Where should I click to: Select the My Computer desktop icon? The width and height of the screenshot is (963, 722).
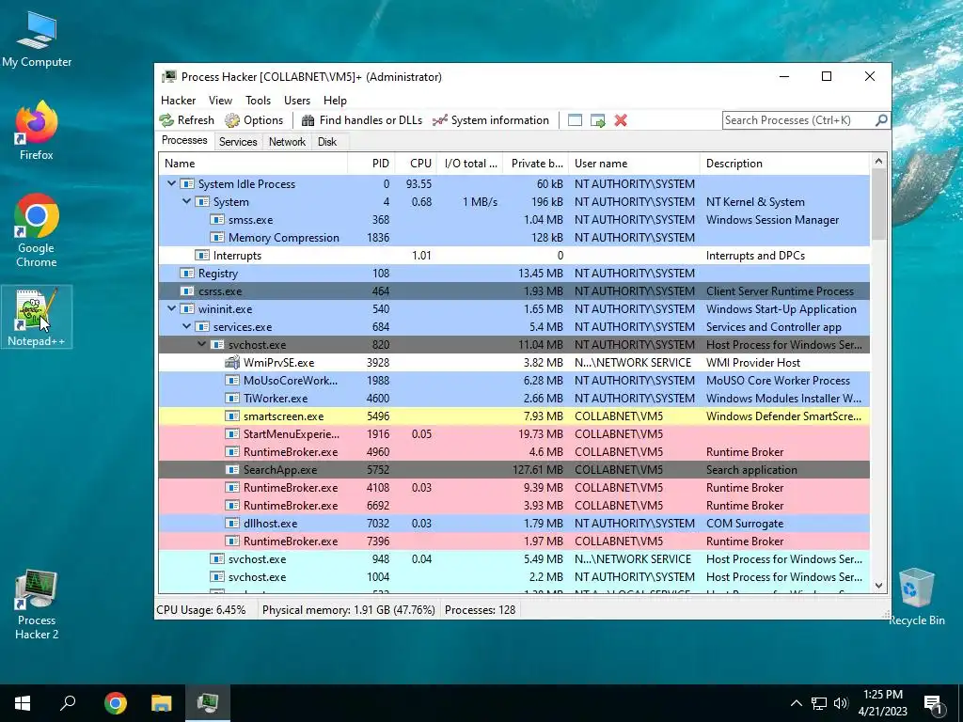[37, 39]
